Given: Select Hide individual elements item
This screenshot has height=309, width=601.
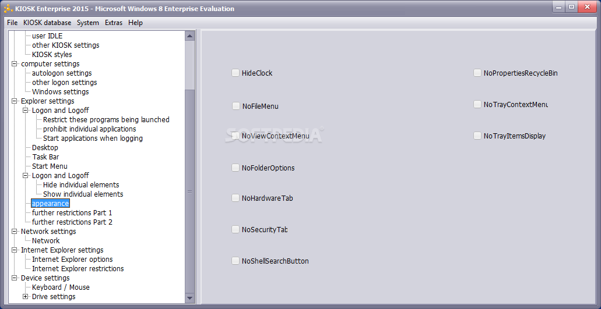Looking at the screenshot, I should pos(81,184).
